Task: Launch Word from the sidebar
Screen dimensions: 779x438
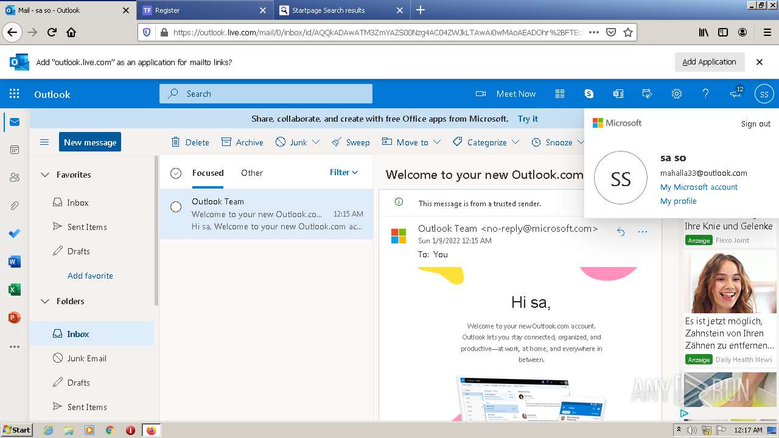Action: click(15, 262)
